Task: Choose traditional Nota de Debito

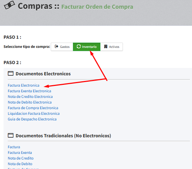Action: point(20,164)
